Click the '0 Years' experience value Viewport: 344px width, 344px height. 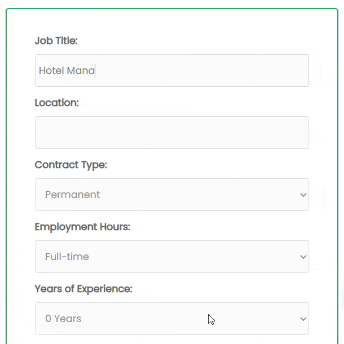(x=63, y=319)
